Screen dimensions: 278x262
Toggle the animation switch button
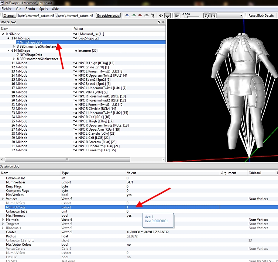click(x=213, y=15)
